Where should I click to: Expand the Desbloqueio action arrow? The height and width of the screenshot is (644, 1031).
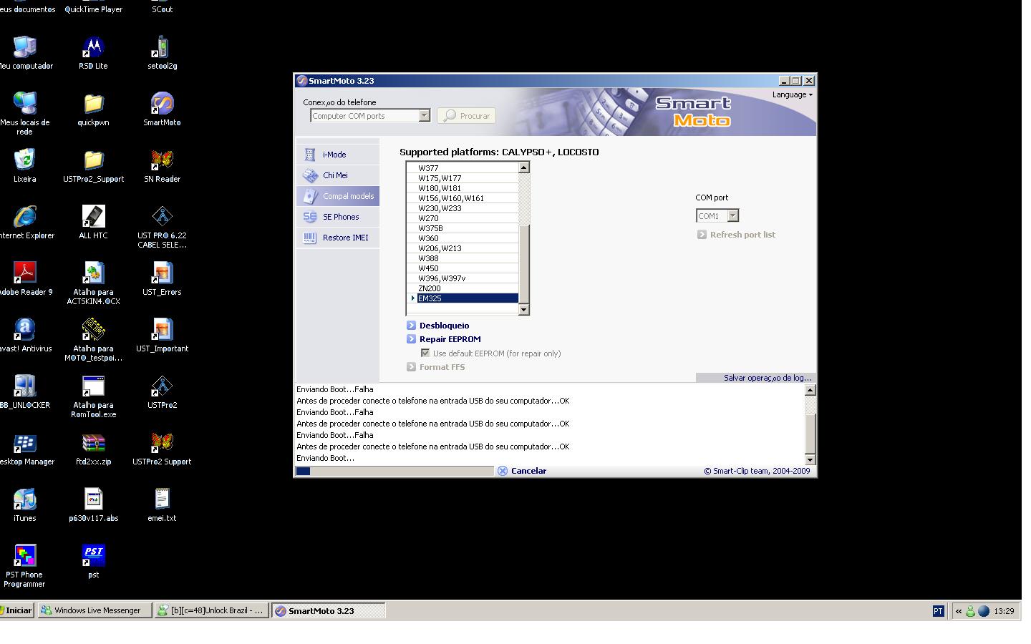(412, 326)
